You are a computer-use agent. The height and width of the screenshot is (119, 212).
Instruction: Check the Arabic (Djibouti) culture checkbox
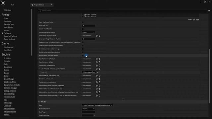(83, 15)
